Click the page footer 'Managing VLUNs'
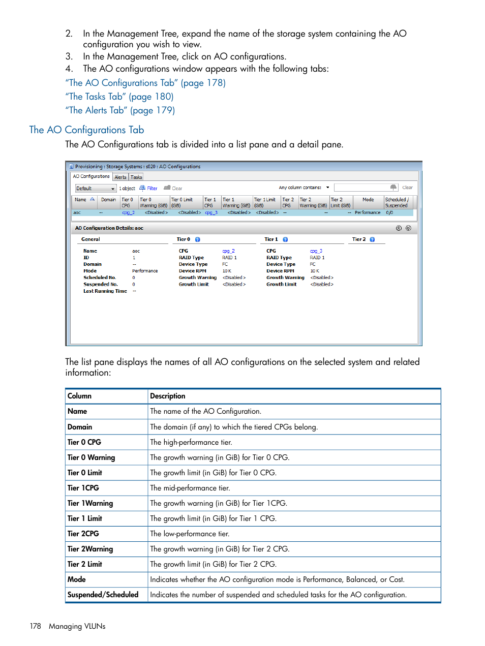Image resolution: width=485 pixels, height=646 pixels. tap(77, 626)
